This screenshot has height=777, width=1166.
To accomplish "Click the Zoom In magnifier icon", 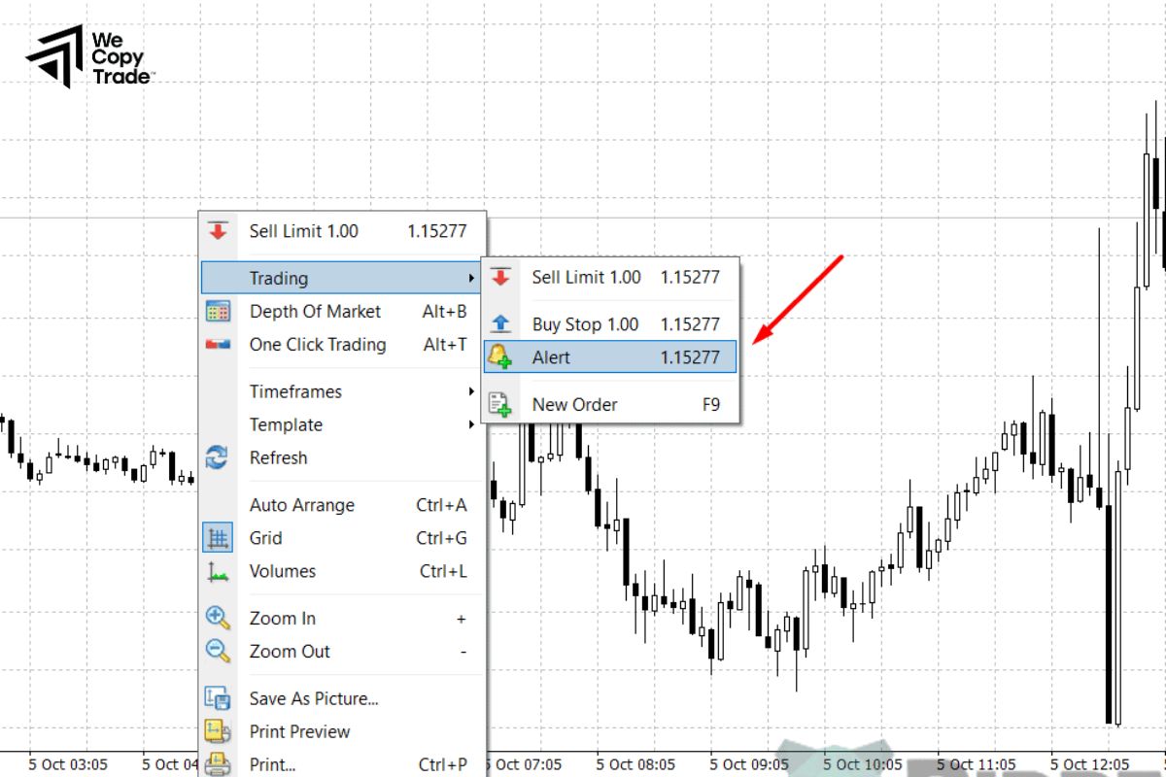I will tap(218, 619).
